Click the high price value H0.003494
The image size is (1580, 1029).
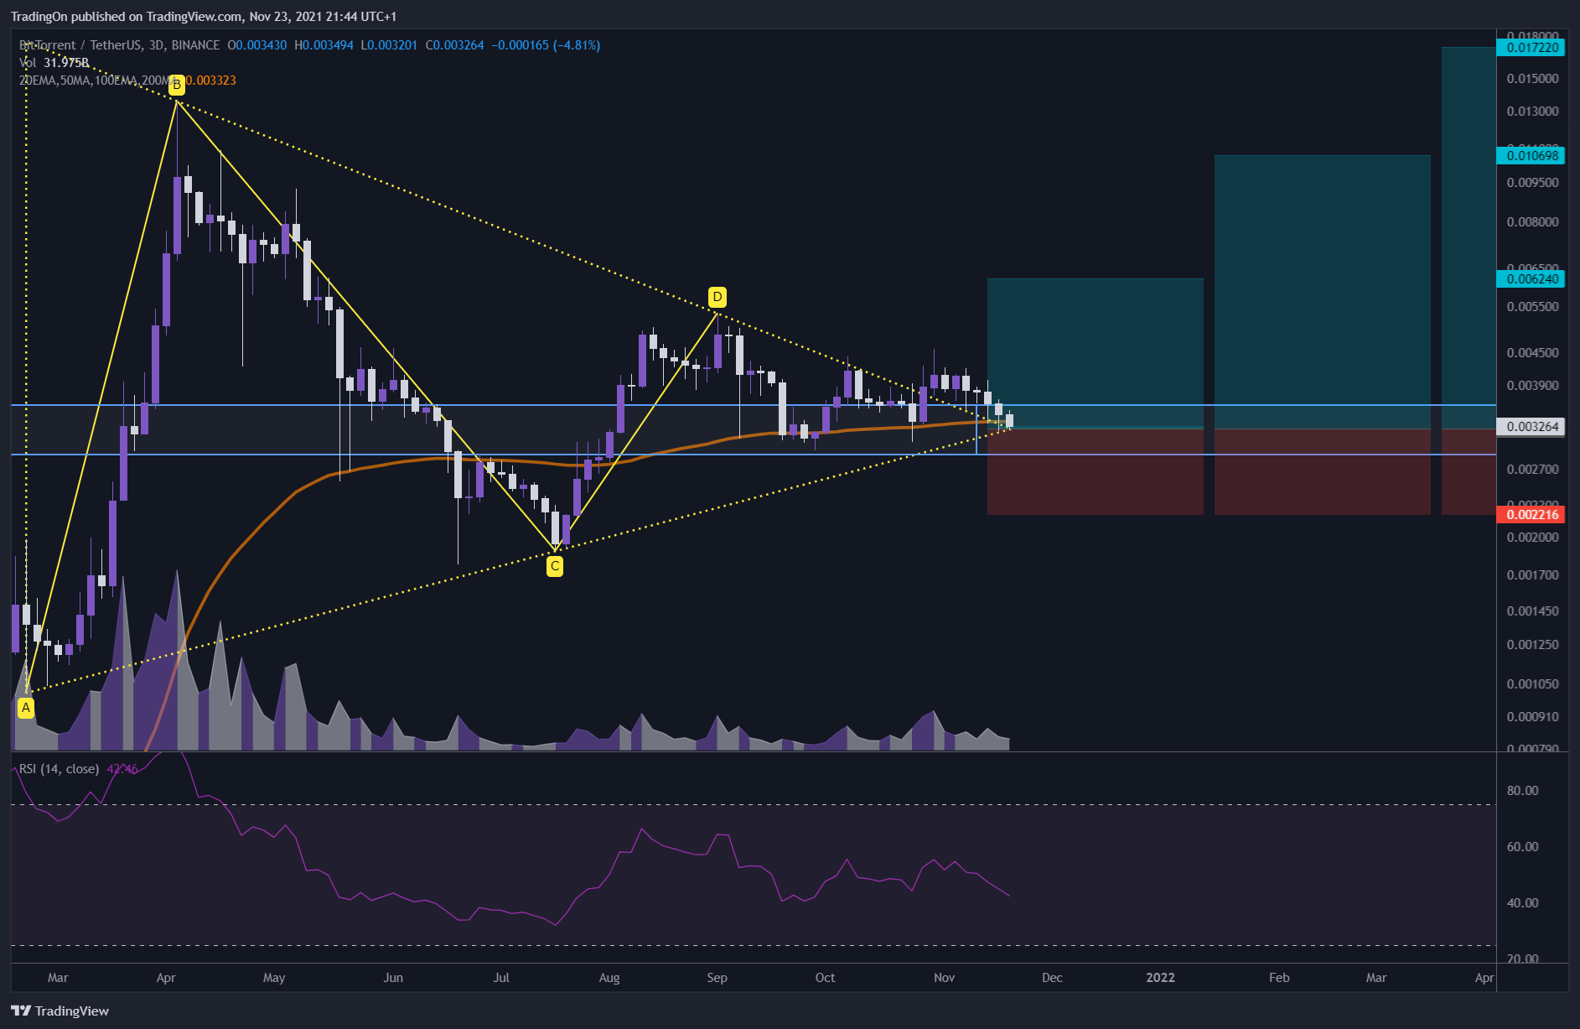tap(324, 45)
